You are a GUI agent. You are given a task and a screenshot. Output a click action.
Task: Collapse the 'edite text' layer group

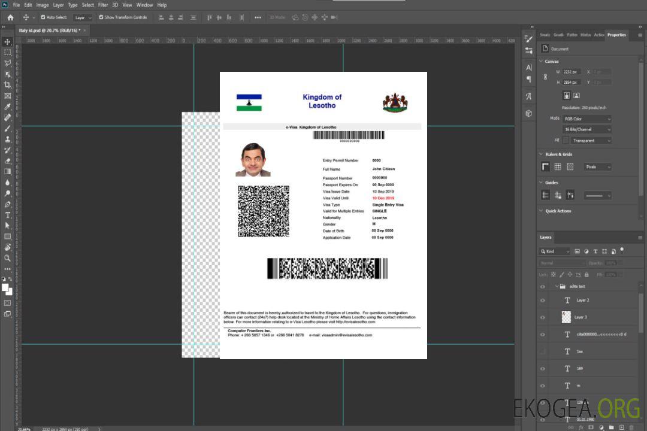(557, 286)
